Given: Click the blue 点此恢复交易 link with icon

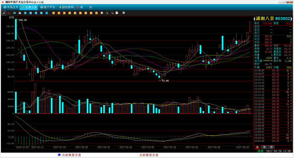Looking at the screenshot, I should click(70, 155).
